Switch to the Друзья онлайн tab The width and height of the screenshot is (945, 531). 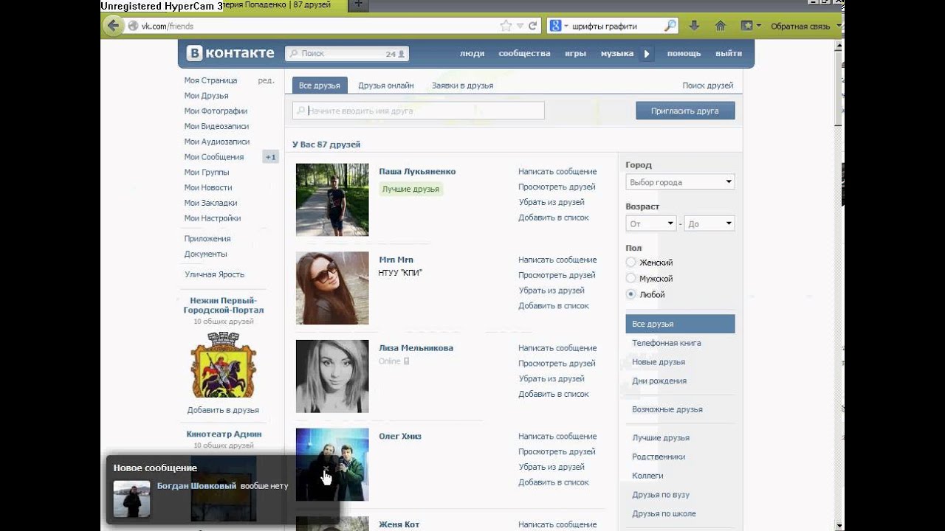[386, 86]
